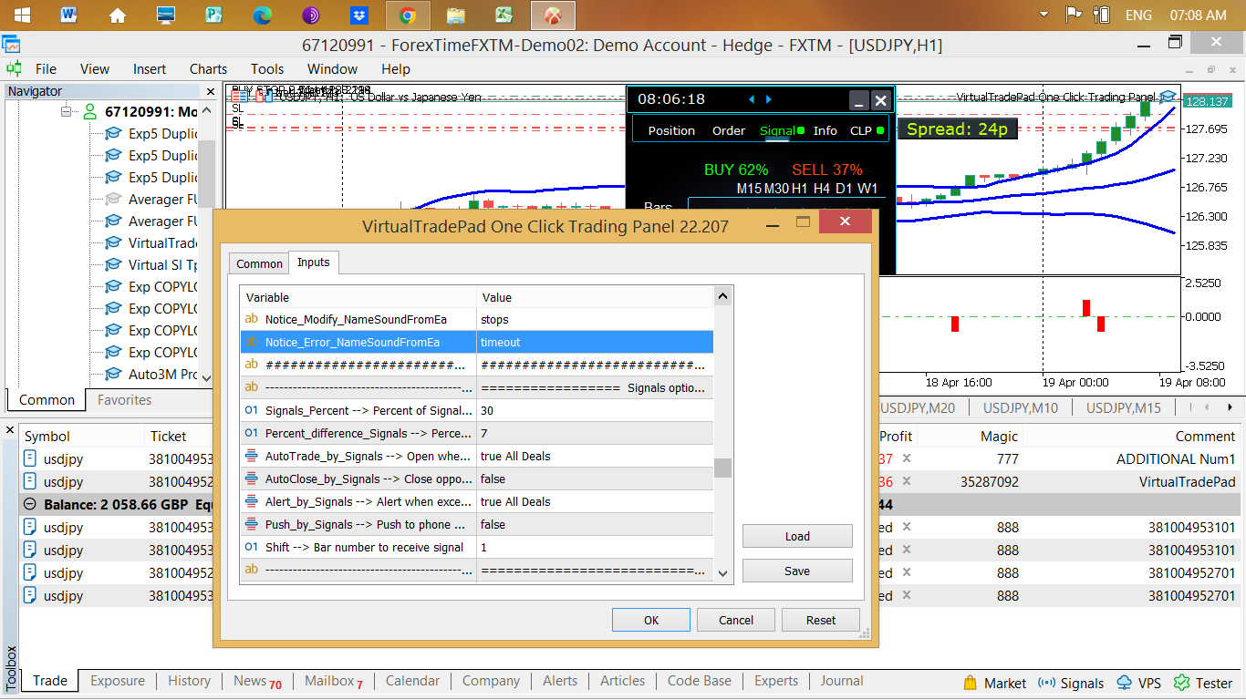Click Cancel in the inputs dialog
Viewport: 1246px width, 700px height.
[735, 620]
